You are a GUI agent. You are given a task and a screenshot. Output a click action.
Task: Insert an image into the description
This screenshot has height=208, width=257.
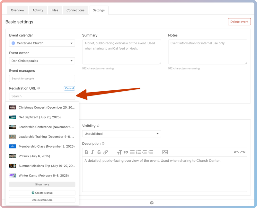click(x=165, y=152)
